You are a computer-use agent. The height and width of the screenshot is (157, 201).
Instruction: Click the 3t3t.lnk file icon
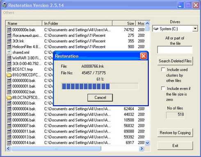coord(9,41)
